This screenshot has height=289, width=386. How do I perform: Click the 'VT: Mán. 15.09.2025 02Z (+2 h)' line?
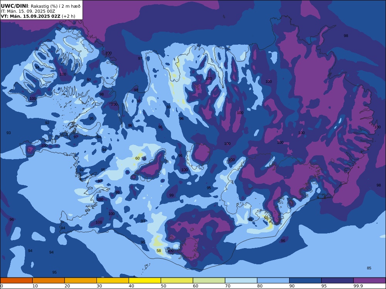tap(38, 16)
